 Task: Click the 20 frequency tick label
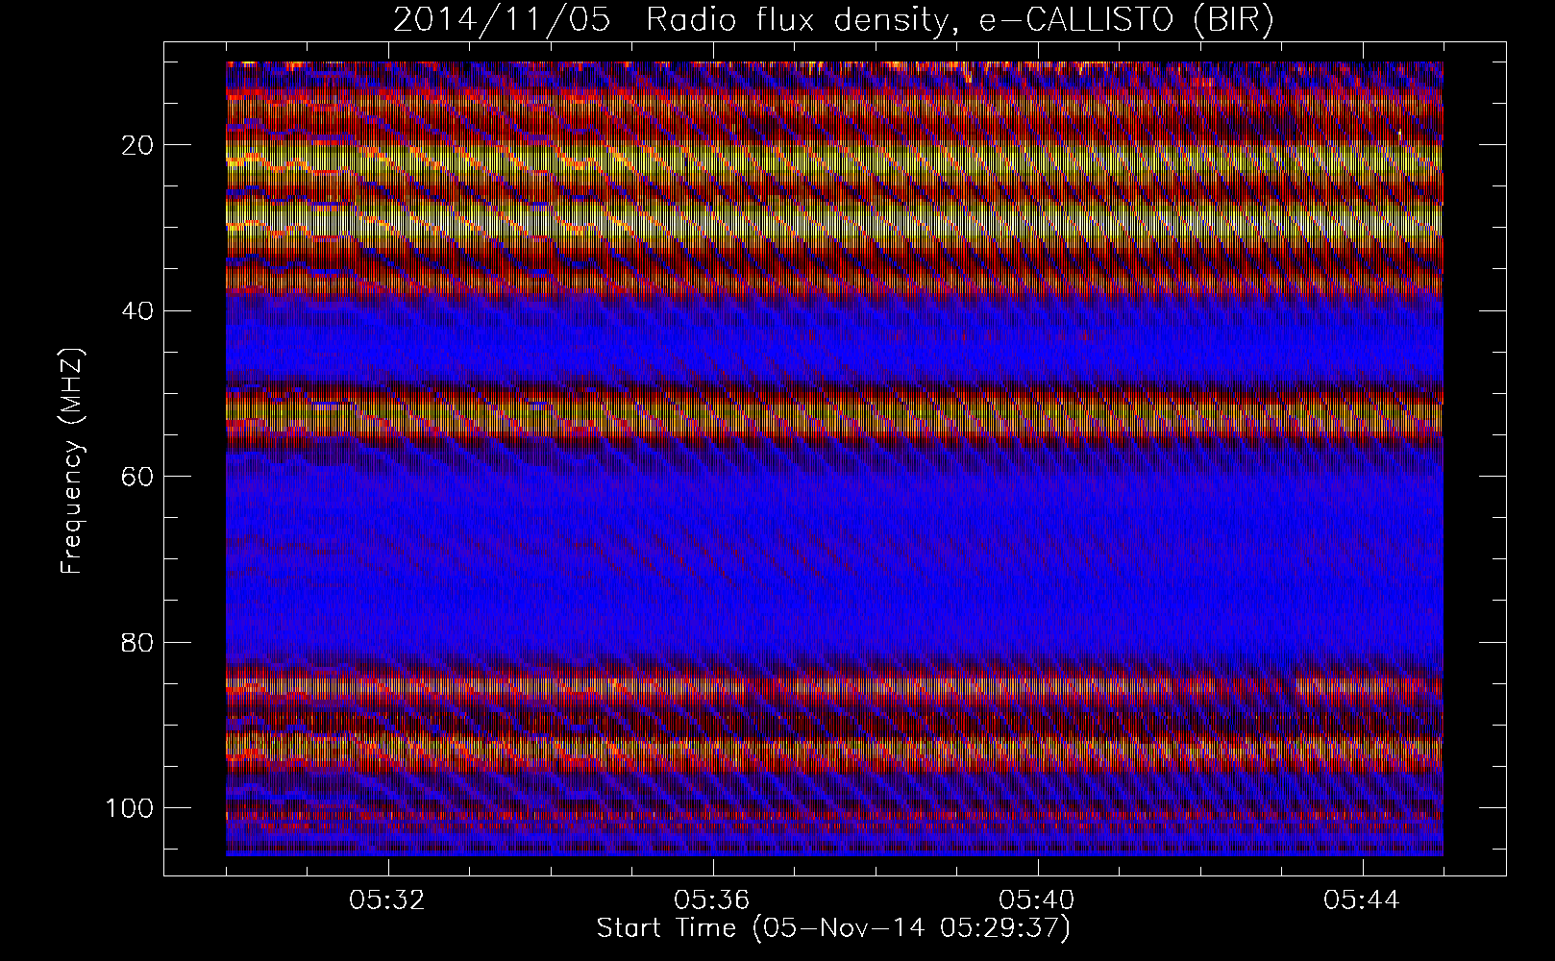click(x=138, y=145)
